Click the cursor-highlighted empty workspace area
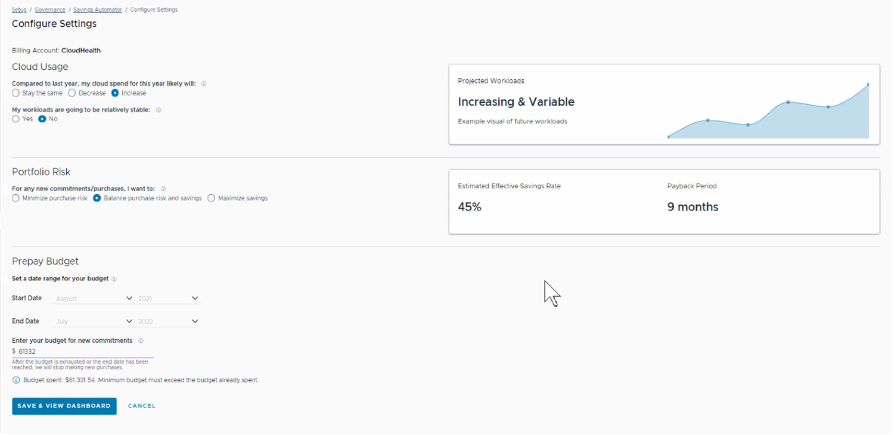The height and width of the screenshot is (435, 894). click(548, 292)
